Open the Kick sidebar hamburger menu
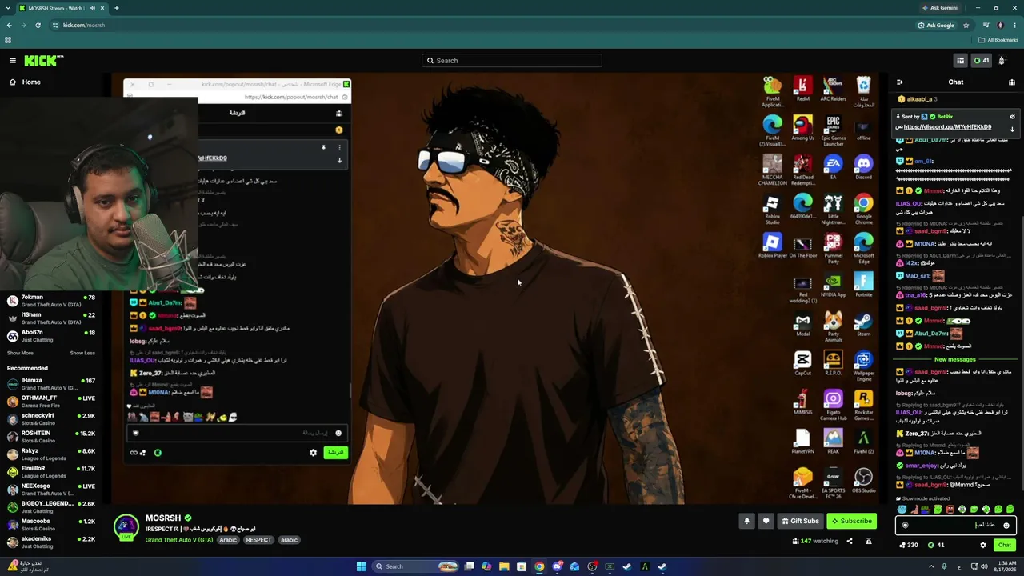The height and width of the screenshot is (576, 1024). click(13, 61)
